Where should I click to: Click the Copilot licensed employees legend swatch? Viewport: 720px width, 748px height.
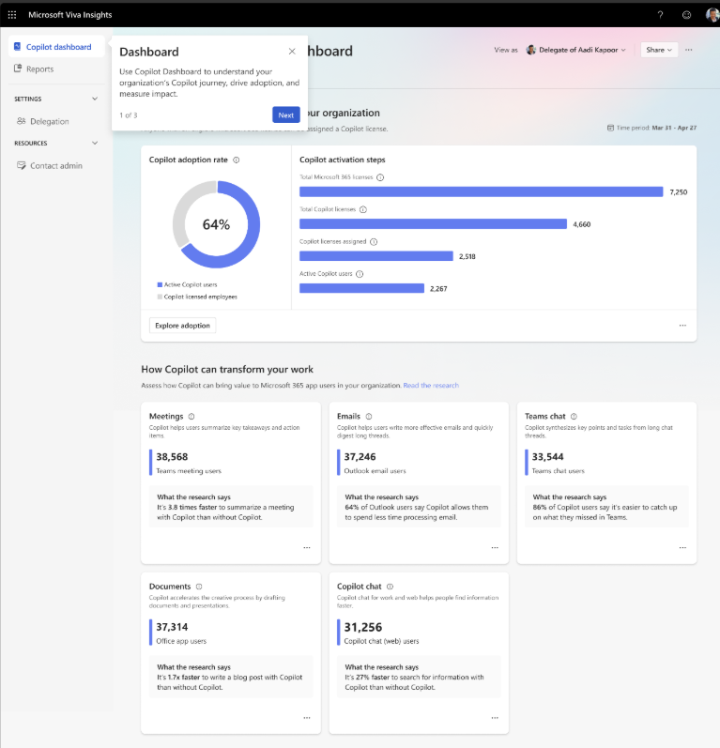pyautogui.click(x=160, y=297)
